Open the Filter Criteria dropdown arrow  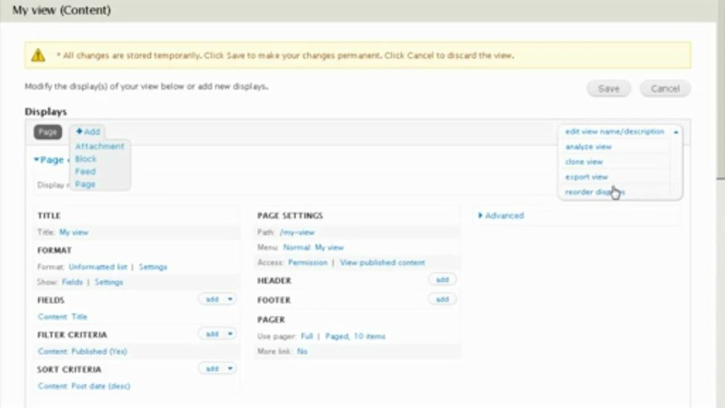pyautogui.click(x=230, y=334)
